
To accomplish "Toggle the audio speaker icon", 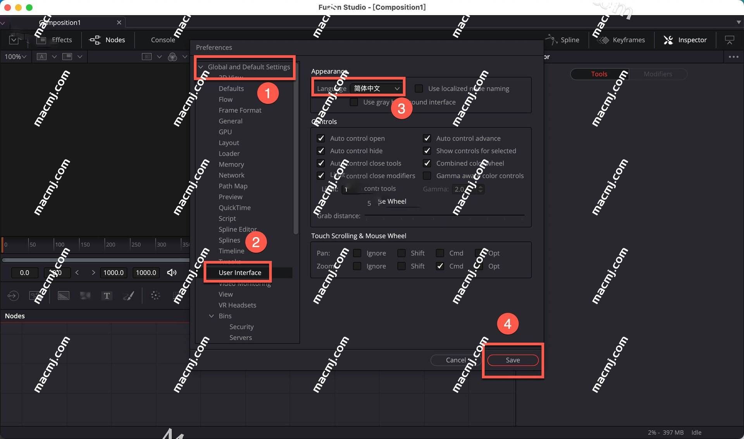I will click(x=172, y=273).
